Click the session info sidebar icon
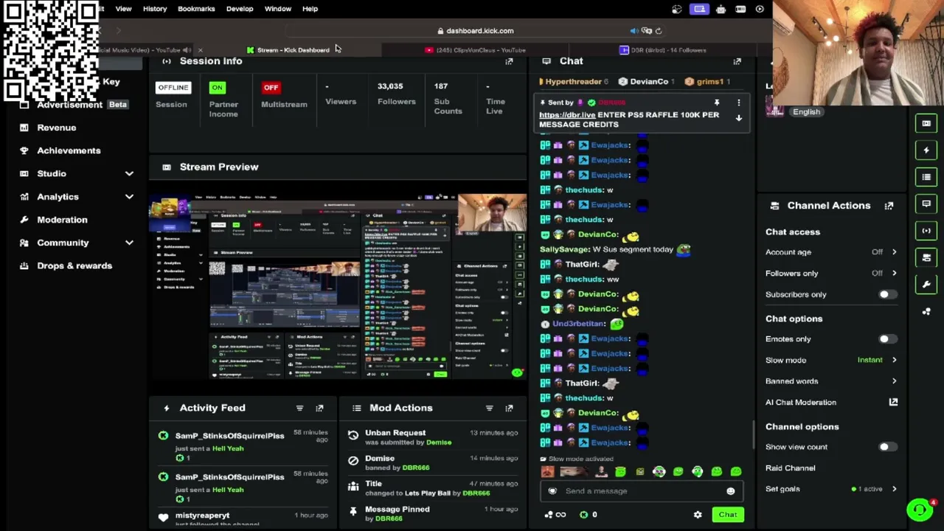 (x=926, y=231)
